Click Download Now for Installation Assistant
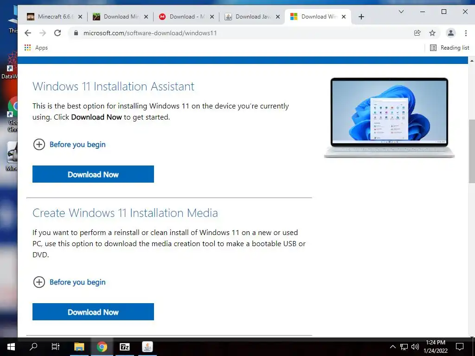475x356 pixels. tap(93, 174)
